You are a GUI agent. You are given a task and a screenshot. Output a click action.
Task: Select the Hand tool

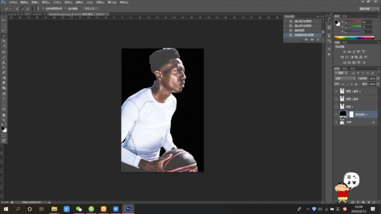[x=4, y=115]
